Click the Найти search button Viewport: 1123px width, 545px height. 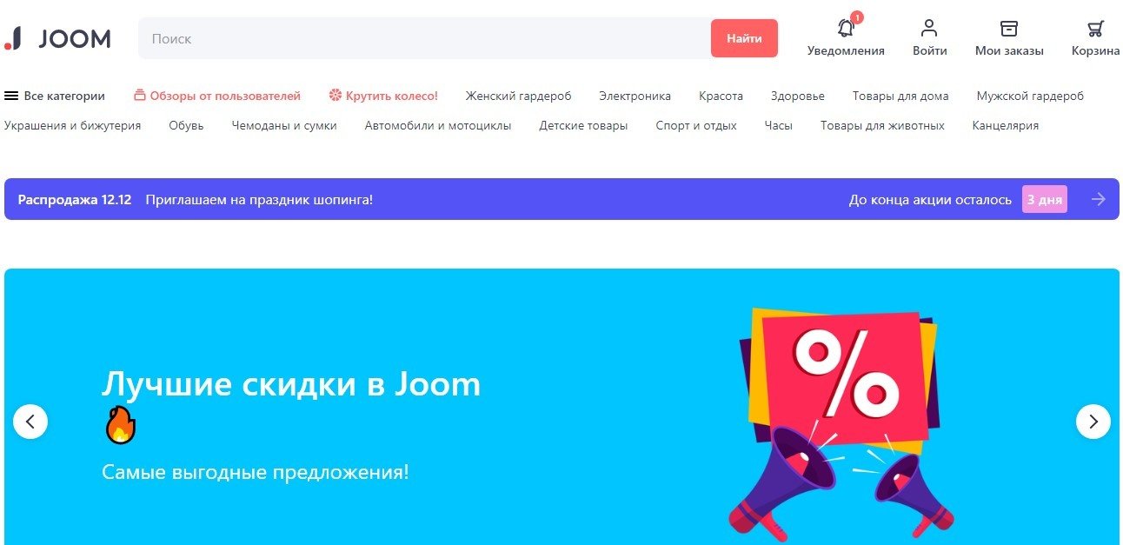[744, 38]
